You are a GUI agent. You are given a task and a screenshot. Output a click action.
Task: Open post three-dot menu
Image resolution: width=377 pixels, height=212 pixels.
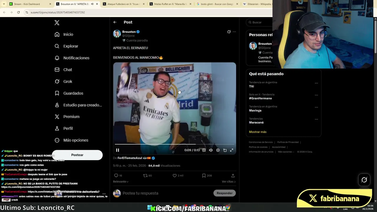click(x=234, y=32)
